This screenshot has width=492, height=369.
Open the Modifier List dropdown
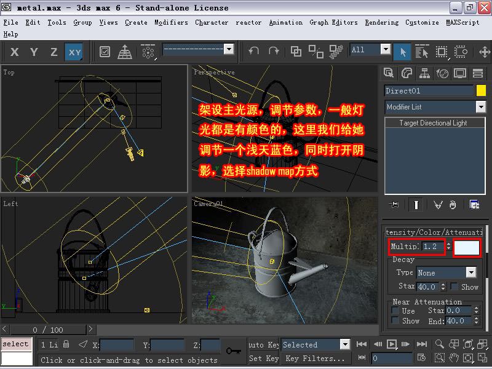click(480, 107)
